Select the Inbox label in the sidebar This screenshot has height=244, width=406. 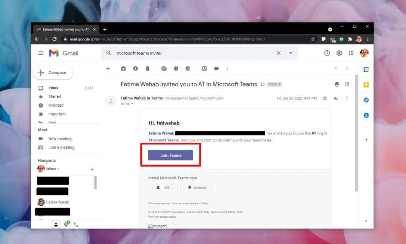(52, 88)
